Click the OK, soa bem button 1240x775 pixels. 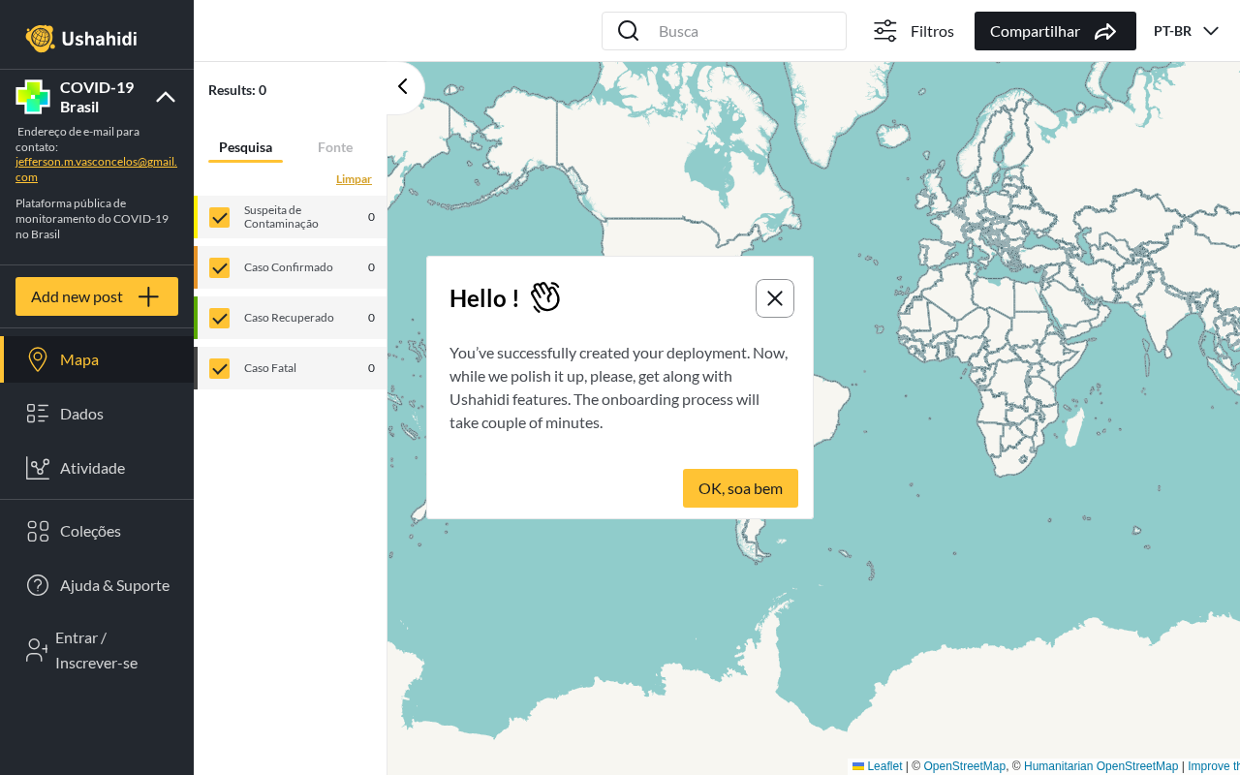point(740,488)
